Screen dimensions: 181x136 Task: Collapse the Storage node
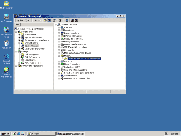(16, 52)
